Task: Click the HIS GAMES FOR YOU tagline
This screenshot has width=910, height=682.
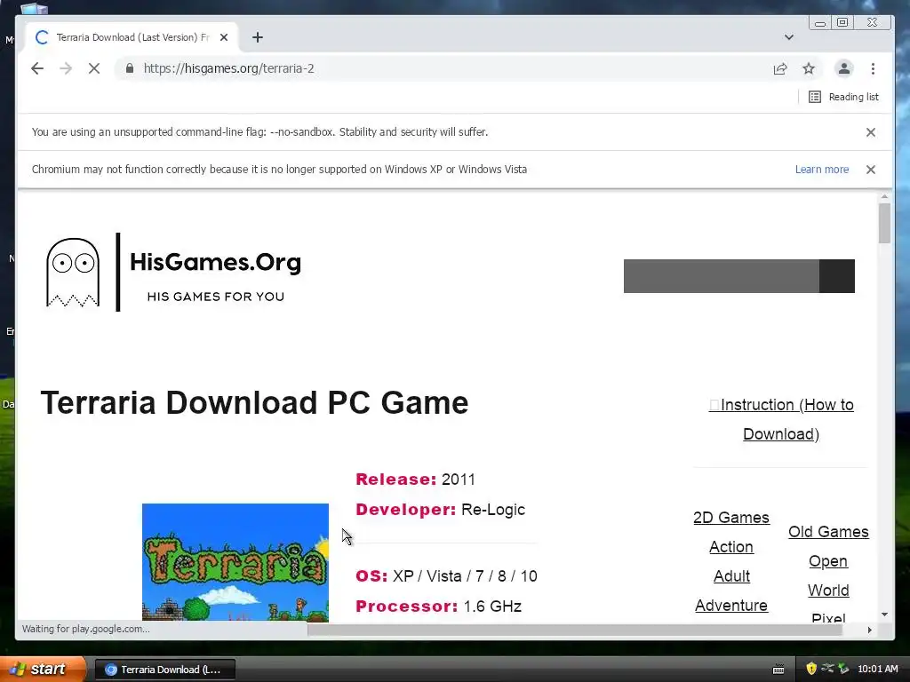Action: (215, 297)
